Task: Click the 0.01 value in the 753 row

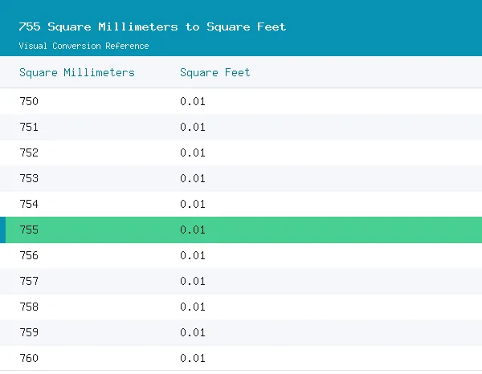Action: [193, 178]
